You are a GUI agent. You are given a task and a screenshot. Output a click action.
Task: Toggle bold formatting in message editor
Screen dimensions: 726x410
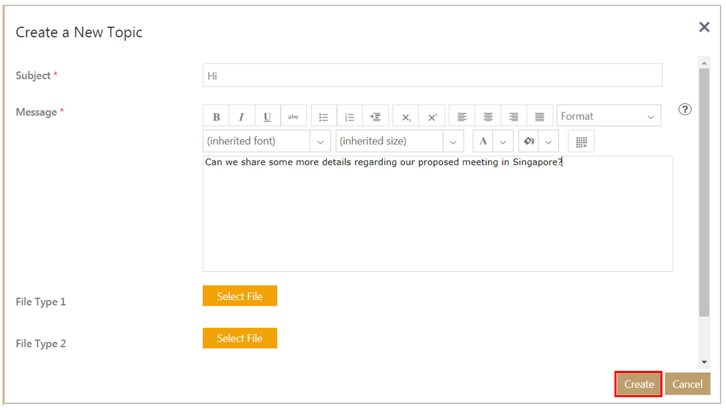216,117
